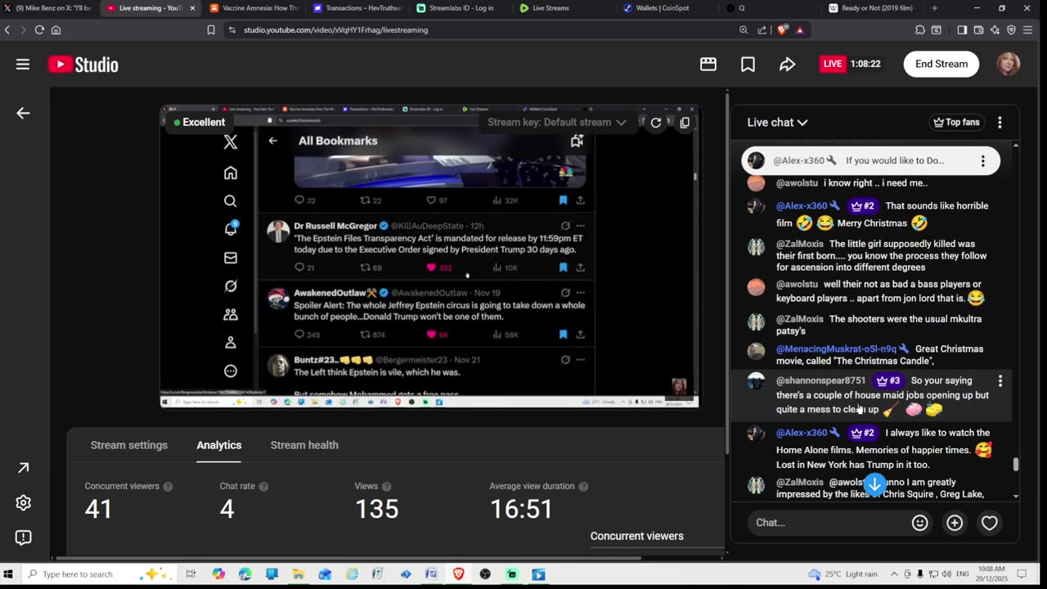The height and width of the screenshot is (589, 1047).
Task: Open File Explorer from the taskbar
Action: pos(299,574)
